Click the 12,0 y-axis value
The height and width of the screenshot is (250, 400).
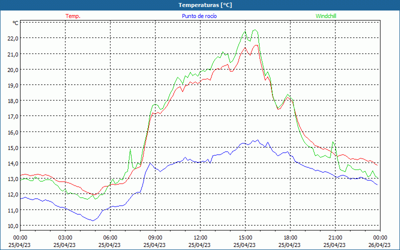point(13,194)
